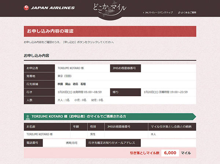The height and width of the screenshot is (164, 220).
Task: Select 秋田 in destination candidates
Action: pos(60,84)
